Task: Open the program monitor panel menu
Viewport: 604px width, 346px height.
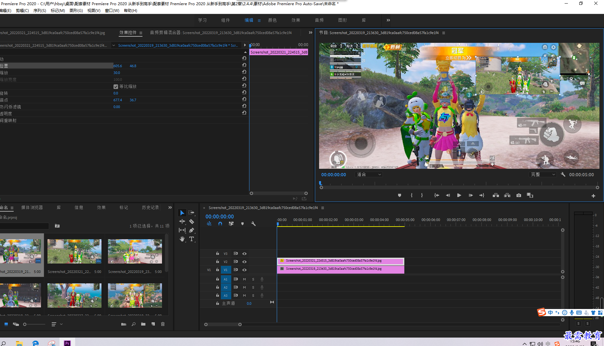Action: 444,33
